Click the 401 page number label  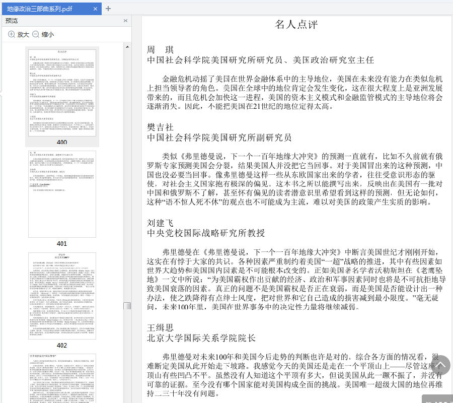(x=62, y=244)
